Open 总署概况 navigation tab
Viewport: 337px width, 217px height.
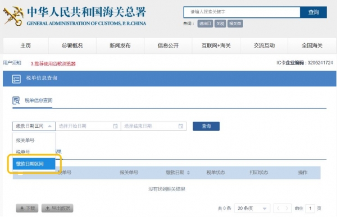pos(72,45)
